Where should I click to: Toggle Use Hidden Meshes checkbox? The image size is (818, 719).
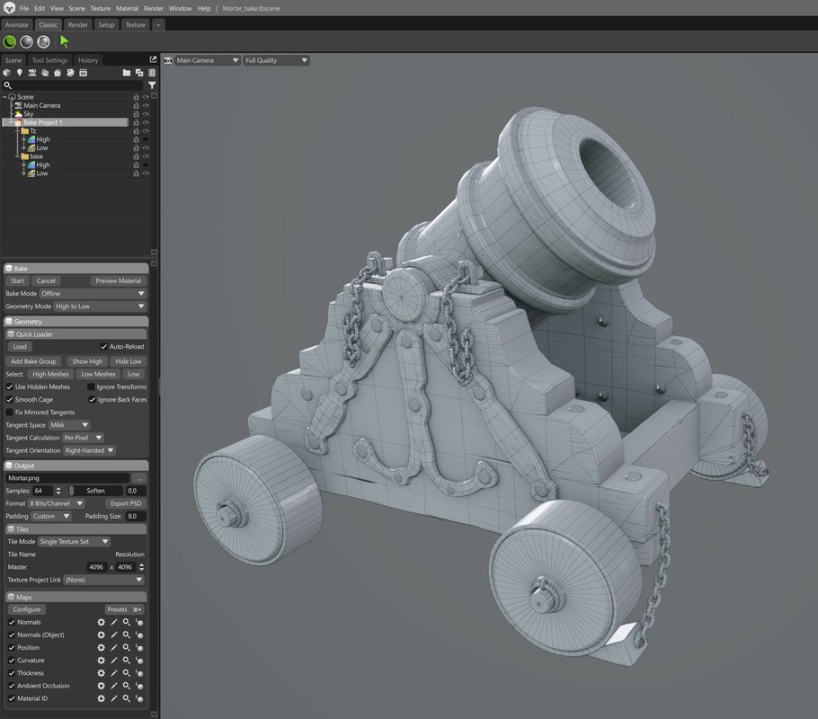9,386
